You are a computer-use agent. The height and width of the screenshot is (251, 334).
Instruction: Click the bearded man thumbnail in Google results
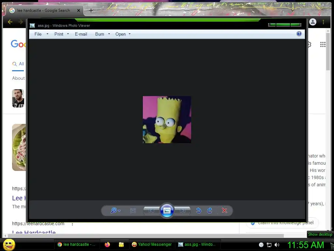18,98
